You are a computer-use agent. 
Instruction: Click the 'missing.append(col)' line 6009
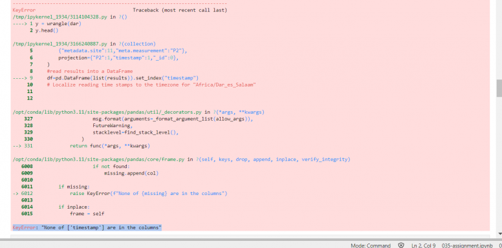(x=131, y=173)
